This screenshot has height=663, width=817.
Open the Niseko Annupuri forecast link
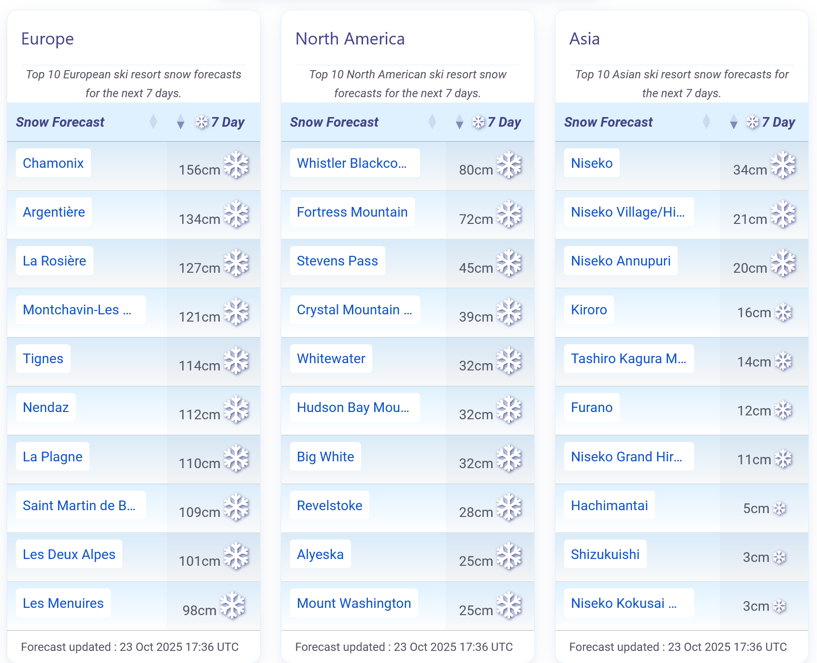pyautogui.click(x=620, y=261)
